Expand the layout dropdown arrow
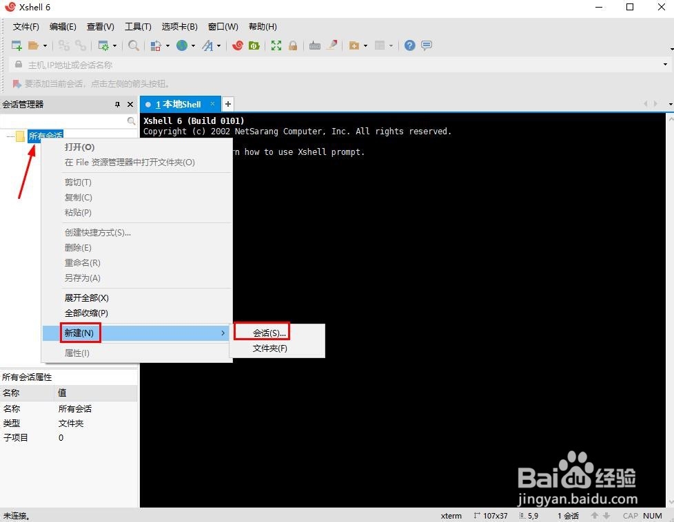Screen dimensions: 674x522 tap(391, 45)
